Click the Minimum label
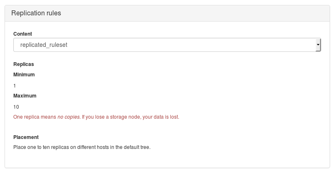 [24, 75]
